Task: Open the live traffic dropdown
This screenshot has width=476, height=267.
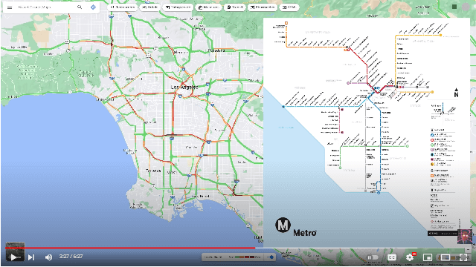Action: [213, 257]
